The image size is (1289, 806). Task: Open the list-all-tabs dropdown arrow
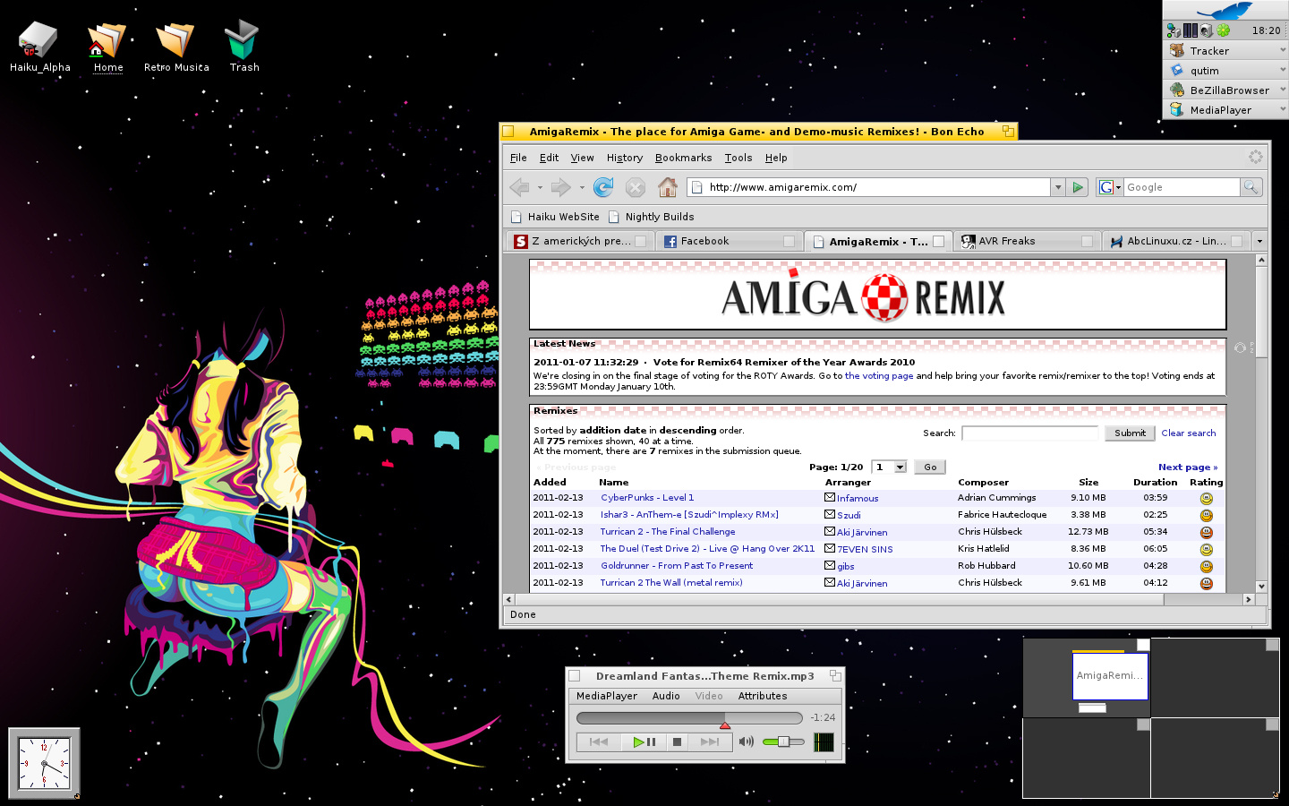pyautogui.click(x=1259, y=241)
